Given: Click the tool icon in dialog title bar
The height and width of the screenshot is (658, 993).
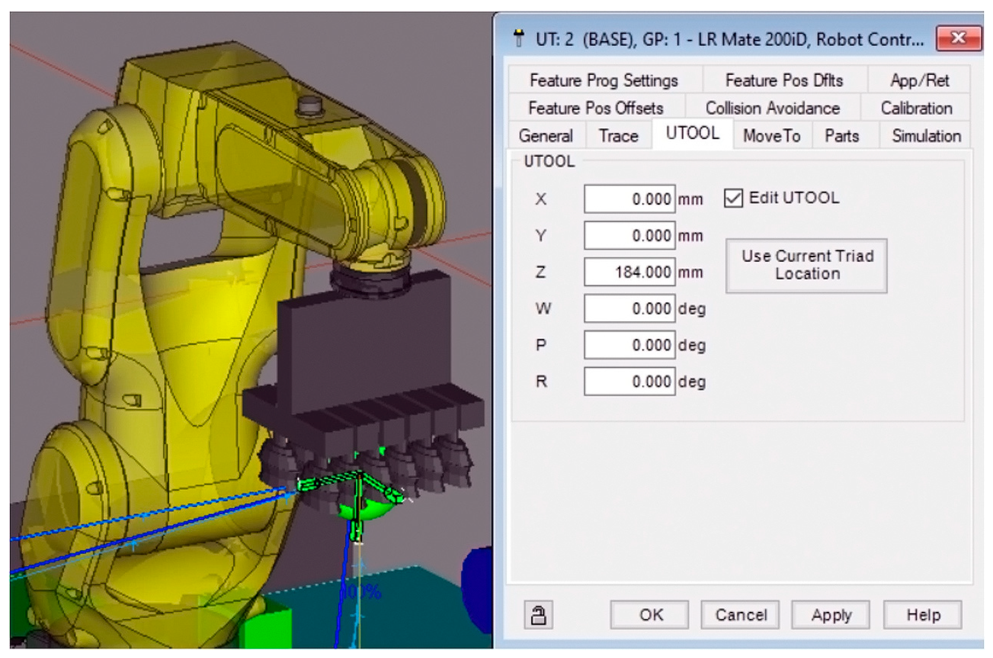Looking at the screenshot, I should pos(519,38).
